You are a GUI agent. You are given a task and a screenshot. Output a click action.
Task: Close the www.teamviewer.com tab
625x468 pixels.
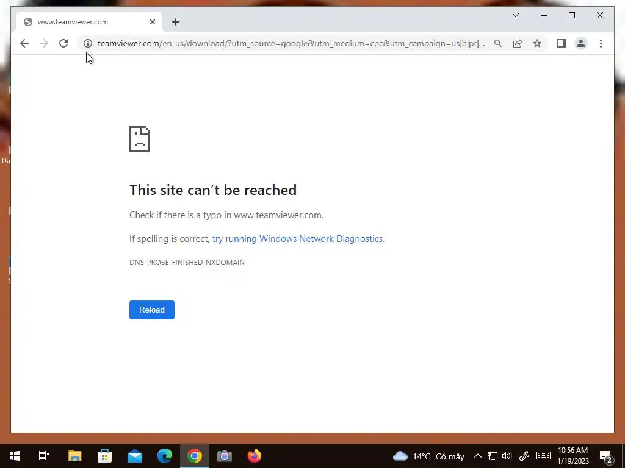click(152, 22)
